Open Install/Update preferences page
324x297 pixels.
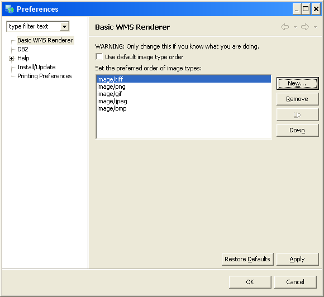pos(36,67)
